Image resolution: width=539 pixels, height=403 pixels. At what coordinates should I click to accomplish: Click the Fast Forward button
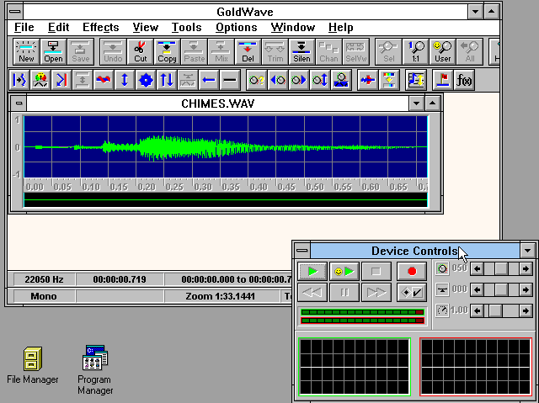click(x=376, y=292)
